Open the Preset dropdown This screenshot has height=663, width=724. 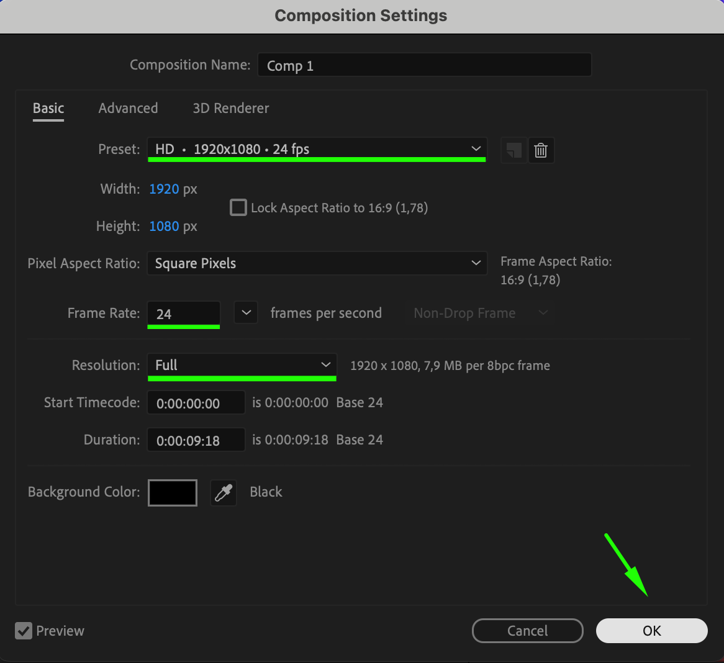click(317, 149)
